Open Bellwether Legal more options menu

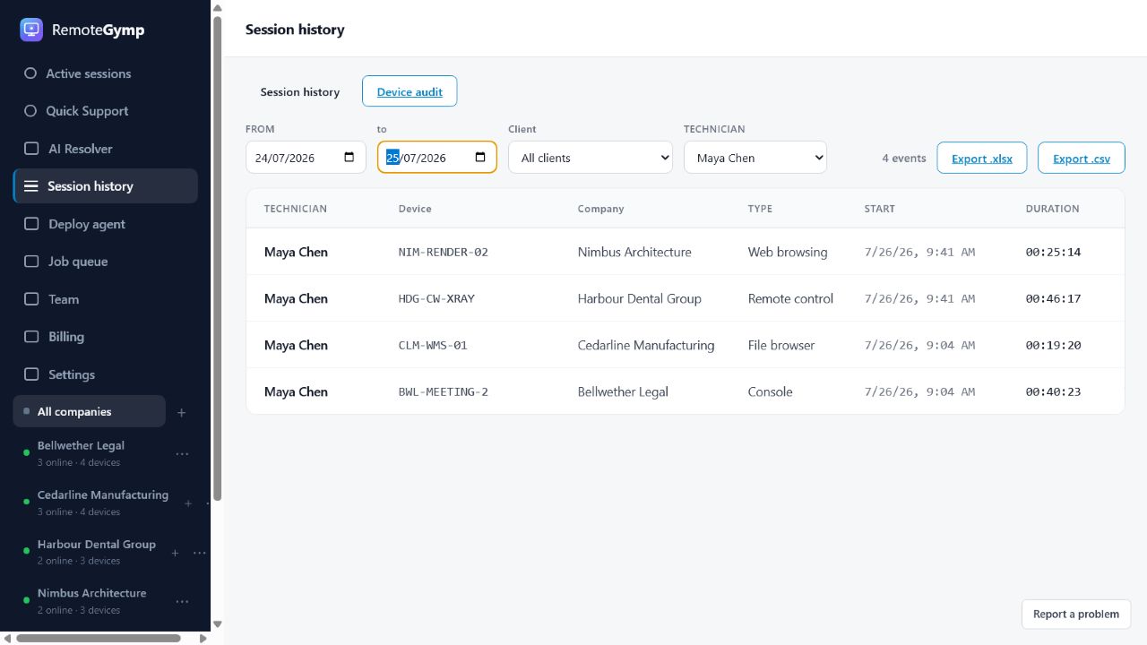coord(183,454)
